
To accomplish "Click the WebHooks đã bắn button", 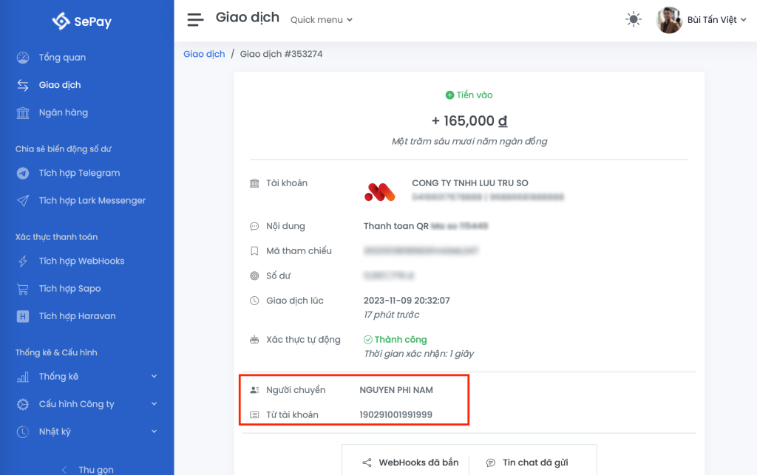I will pos(410,463).
